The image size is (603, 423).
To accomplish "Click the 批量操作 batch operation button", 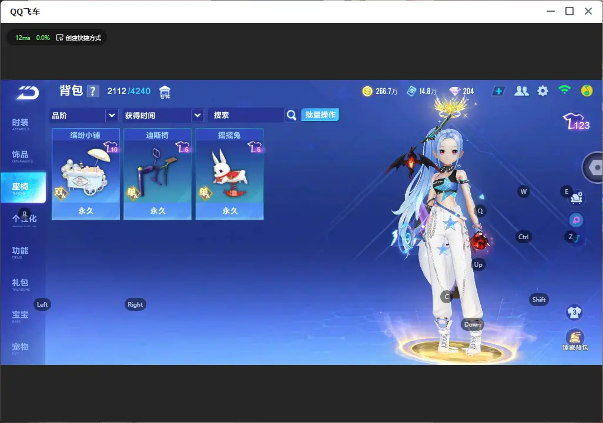I will [320, 115].
